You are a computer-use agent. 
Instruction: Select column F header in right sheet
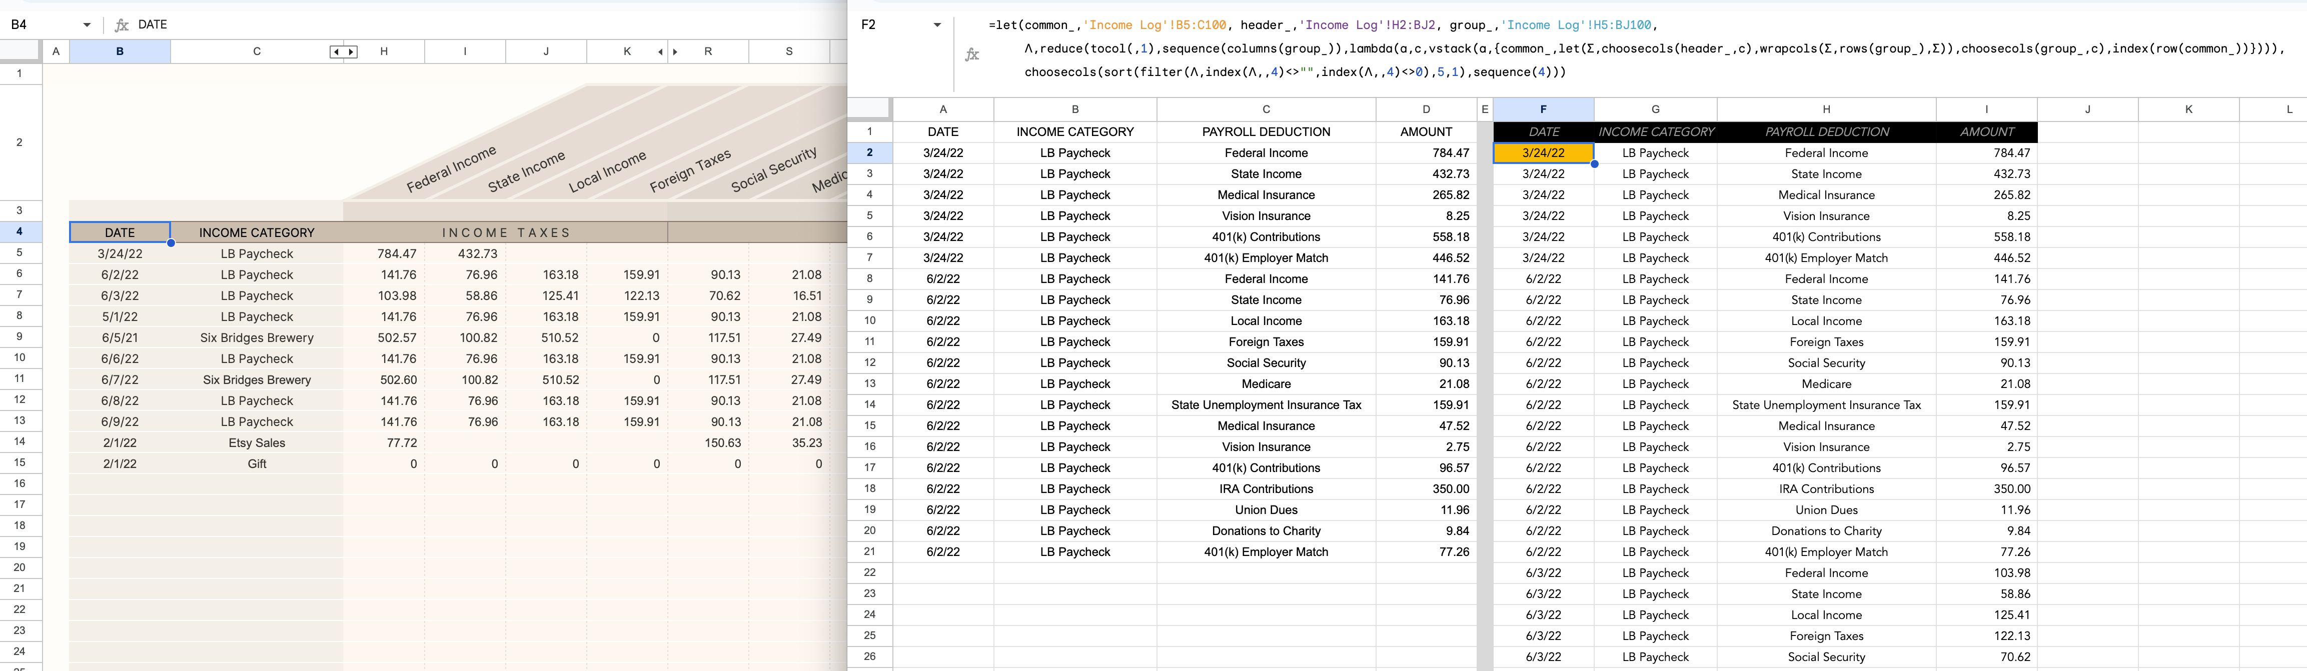(x=1542, y=109)
